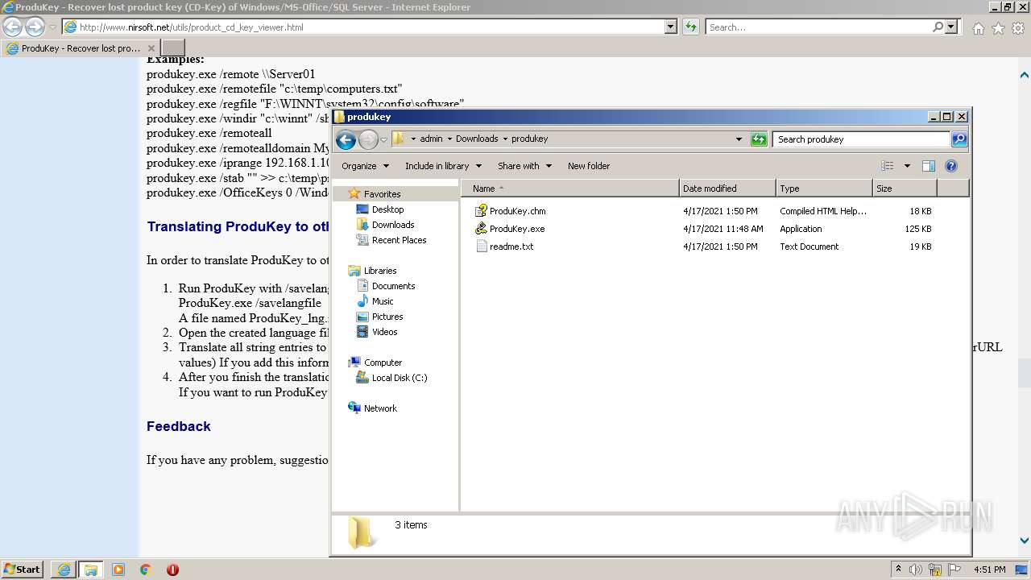
Task: Open Pictures library
Action: point(387,317)
